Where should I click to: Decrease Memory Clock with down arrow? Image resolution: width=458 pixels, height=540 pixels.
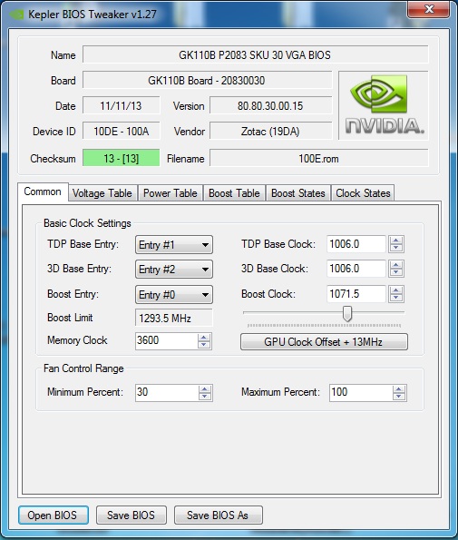204,345
